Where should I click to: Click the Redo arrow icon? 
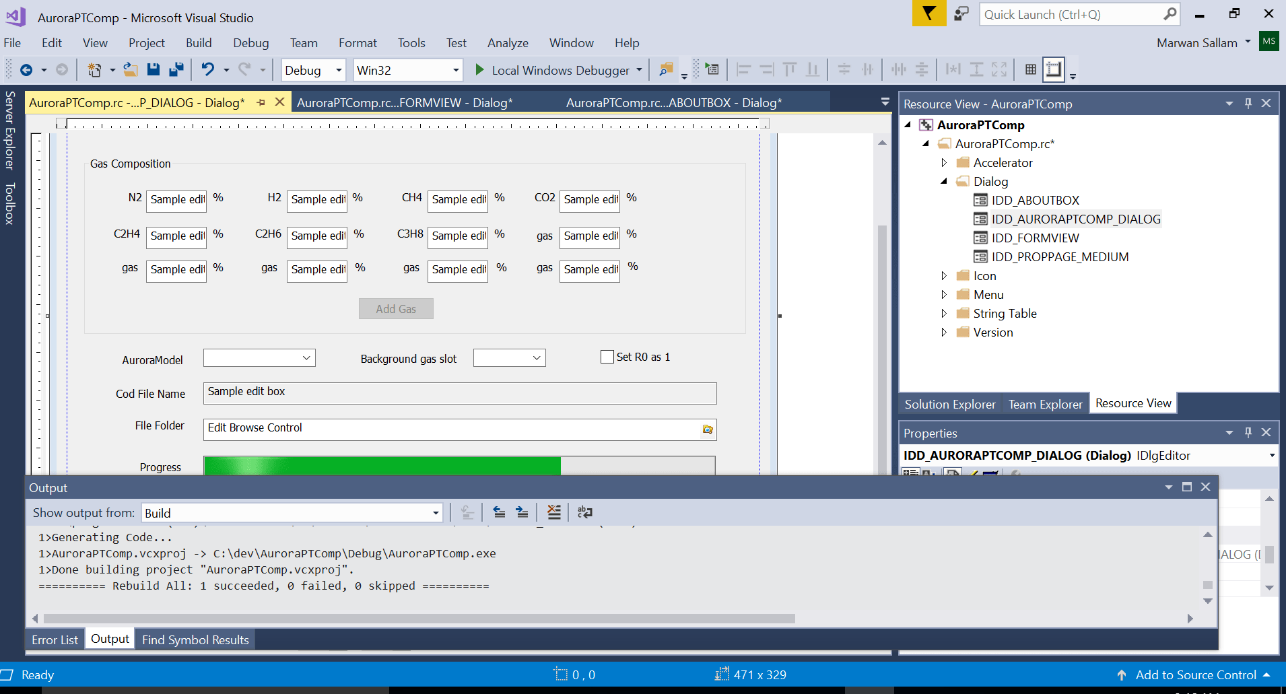(x=244, y=70)
